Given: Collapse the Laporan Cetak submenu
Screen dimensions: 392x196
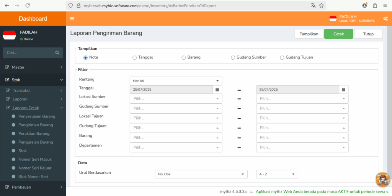Looking at the screenshot, I should pyautogui.click(x=33, y=108).
